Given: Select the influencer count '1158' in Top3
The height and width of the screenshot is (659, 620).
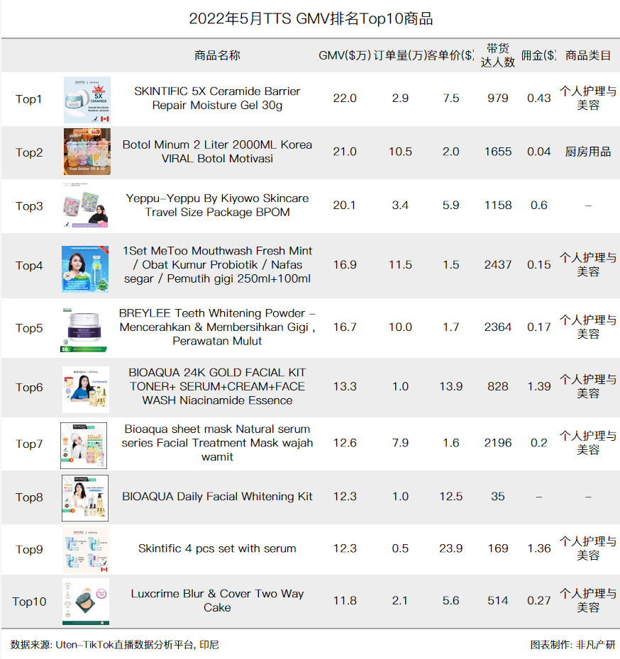Looking at the screenshot, I should (498, 205).
